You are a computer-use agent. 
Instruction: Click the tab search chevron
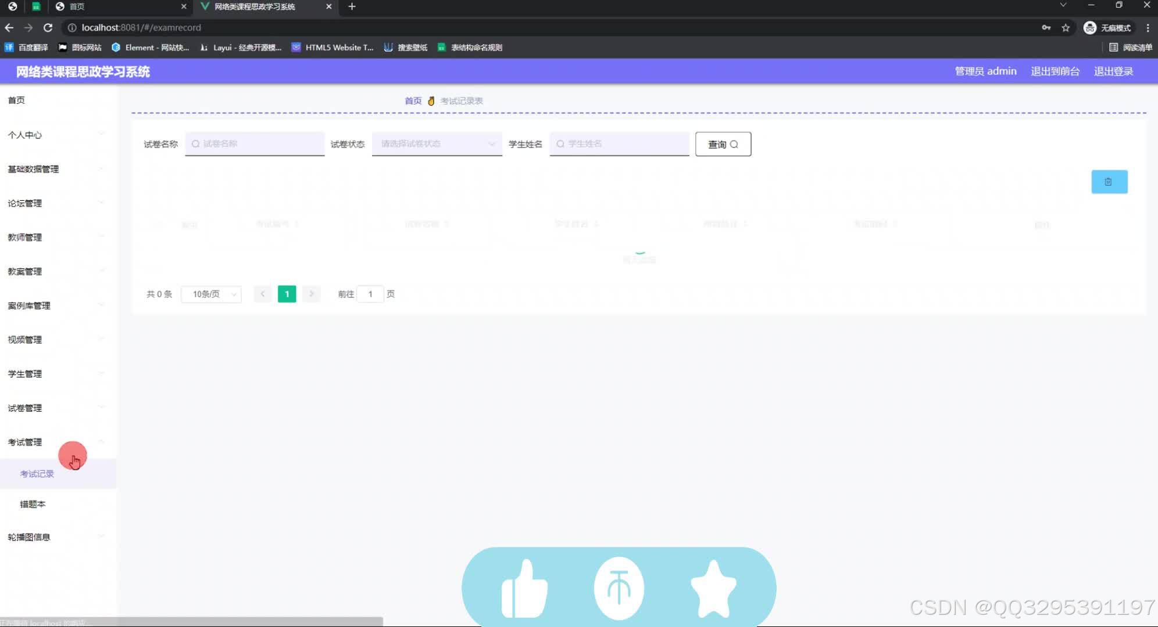click(1063, 5)
